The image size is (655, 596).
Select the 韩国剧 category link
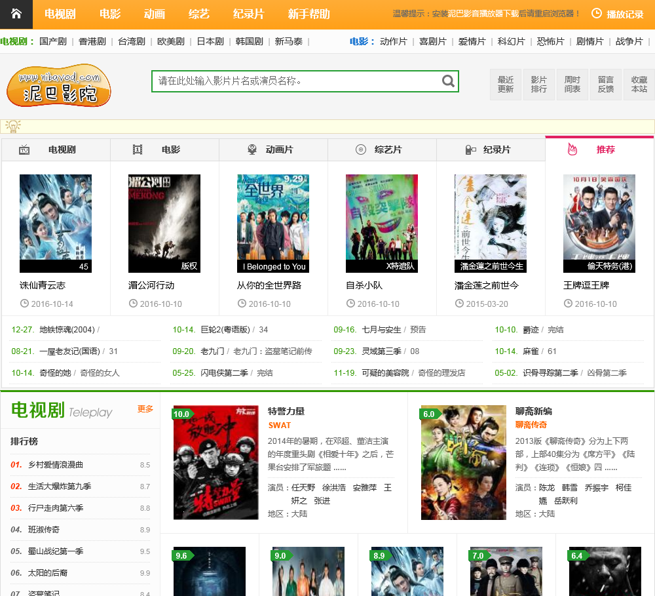[x=249, y=41]
